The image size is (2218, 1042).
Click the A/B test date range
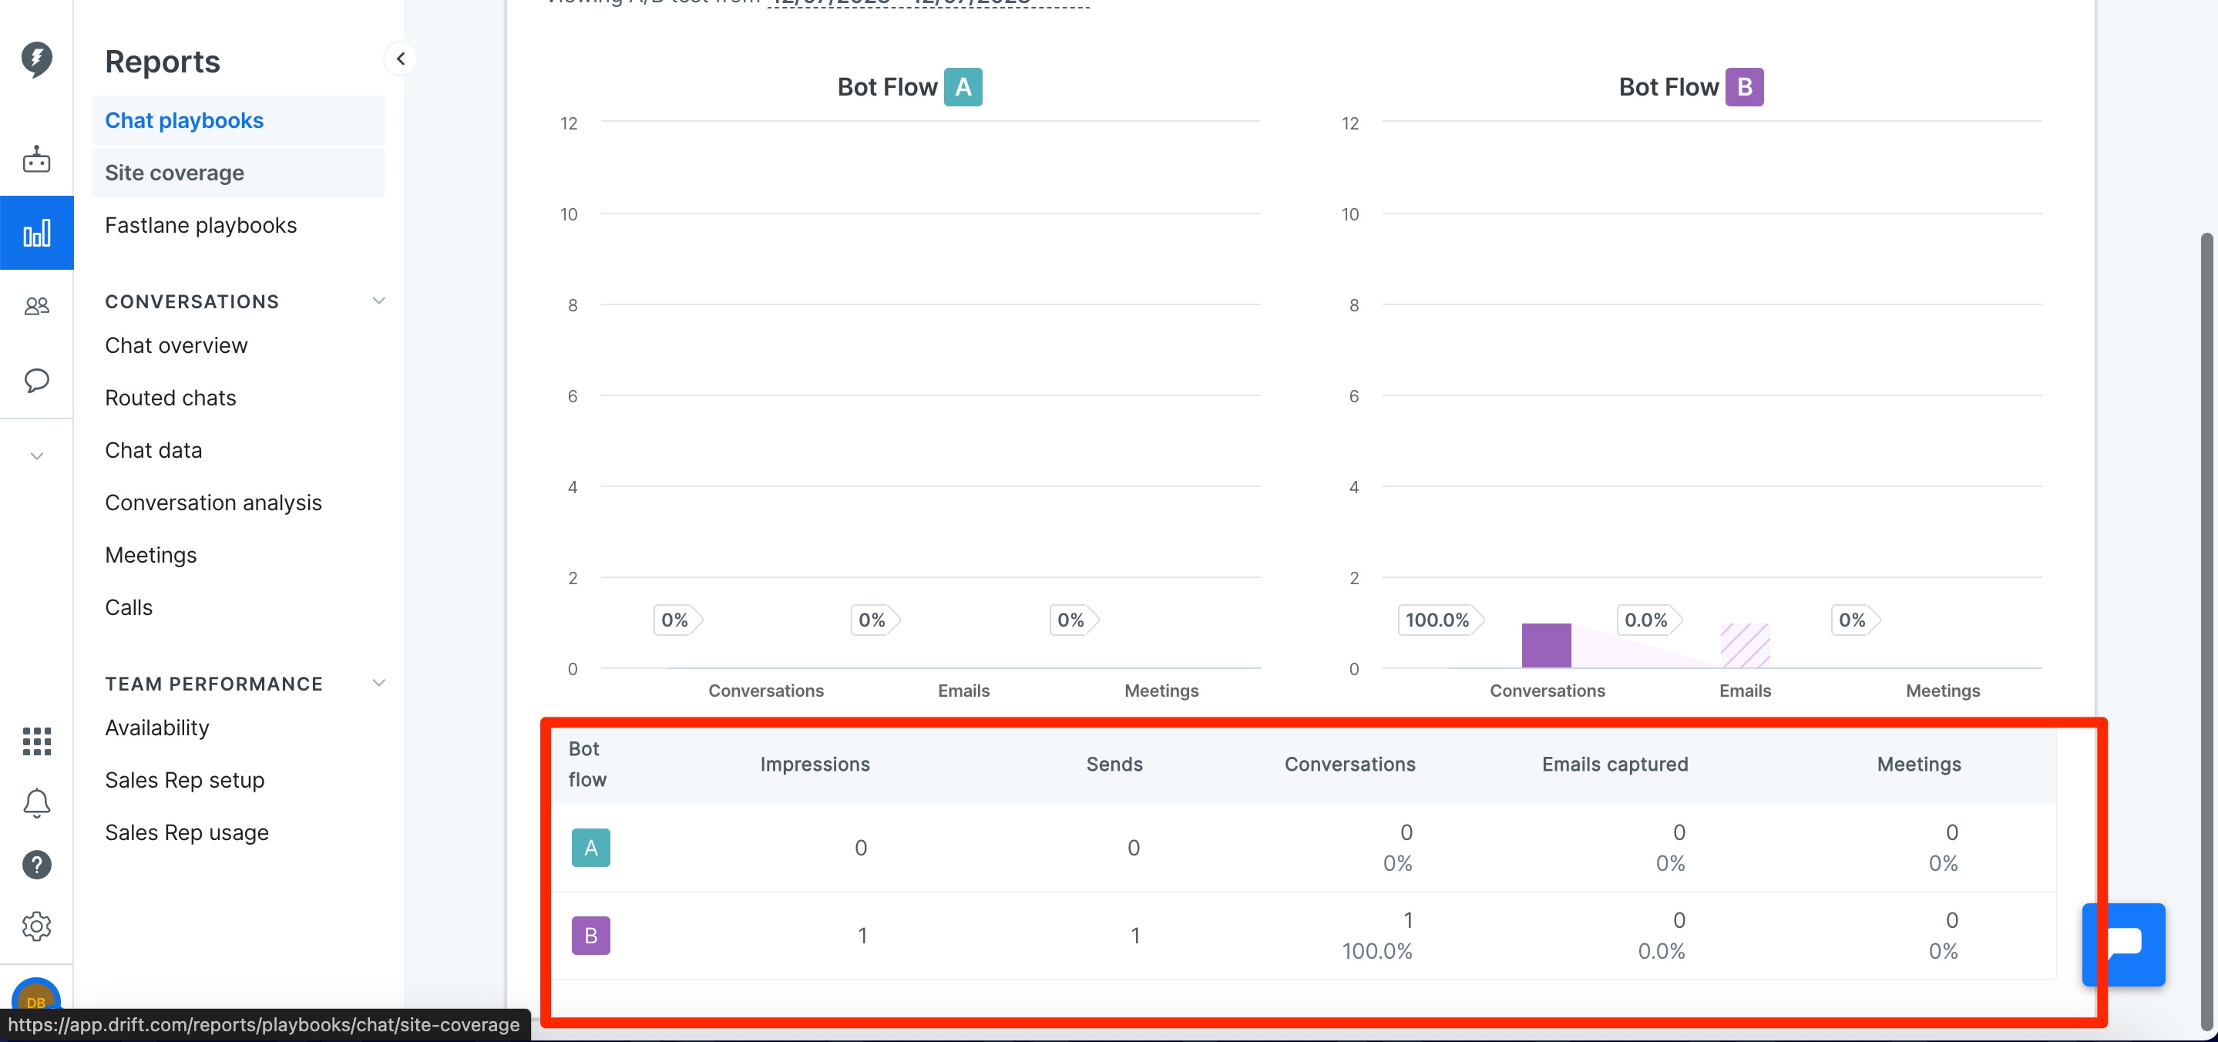928,2
